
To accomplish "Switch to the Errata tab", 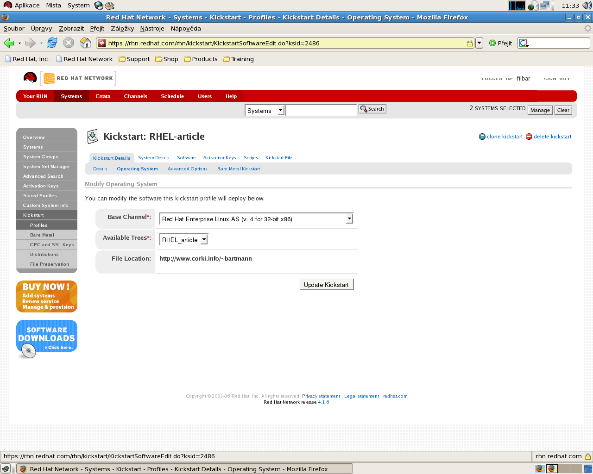I will click(103, 96).
